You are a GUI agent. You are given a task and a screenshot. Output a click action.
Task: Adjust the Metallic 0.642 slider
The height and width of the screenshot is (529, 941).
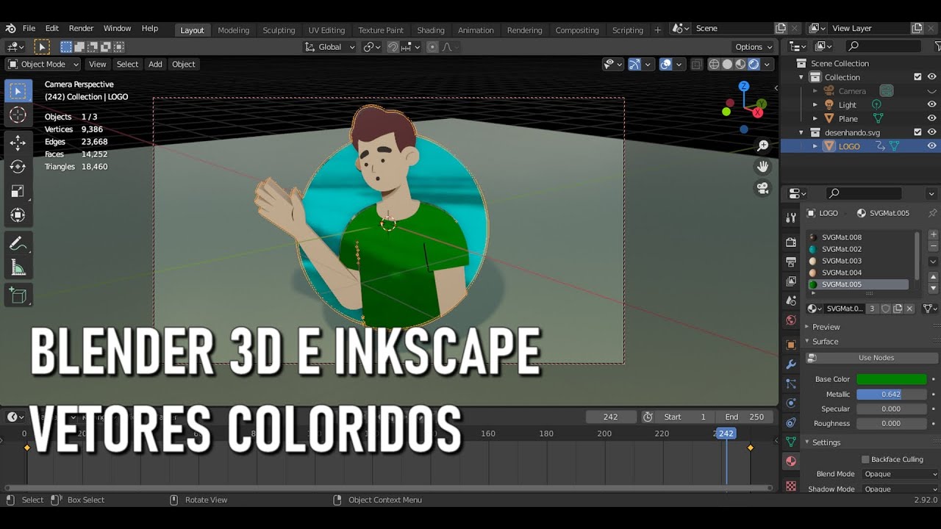coord(892,394)
